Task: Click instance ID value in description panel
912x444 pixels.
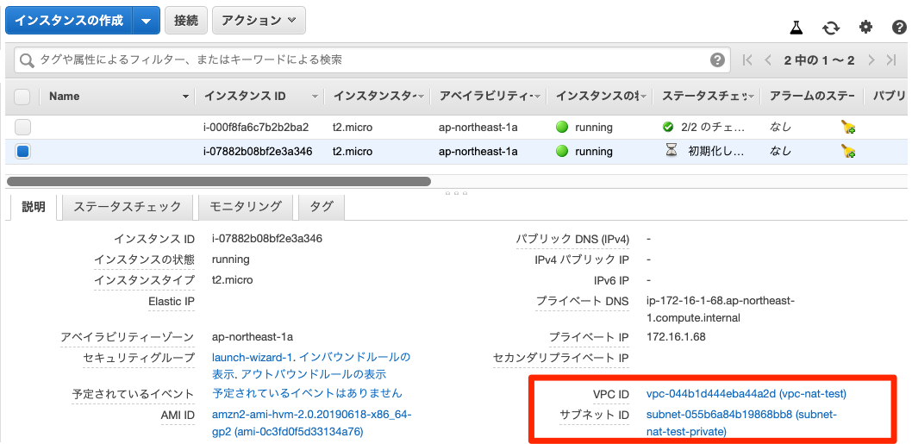Action: click(x=267, y=239)
